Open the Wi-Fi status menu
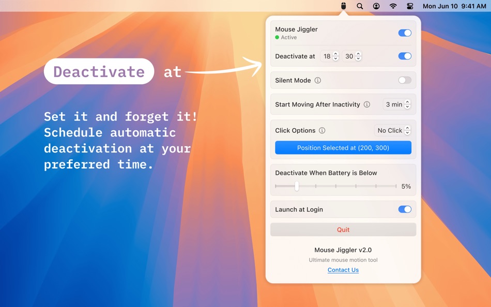Image resolution: width=491 pixels, height=307 pixels. 393,6
